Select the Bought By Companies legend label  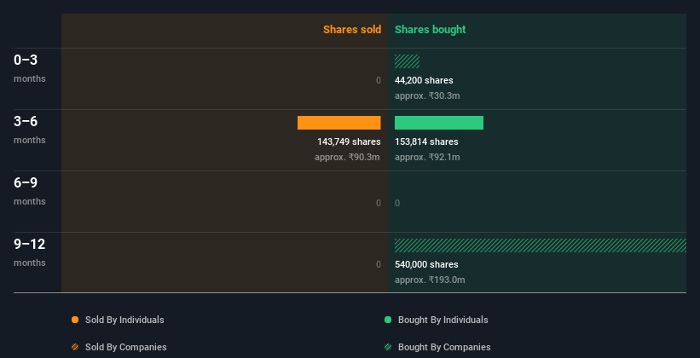444,347
